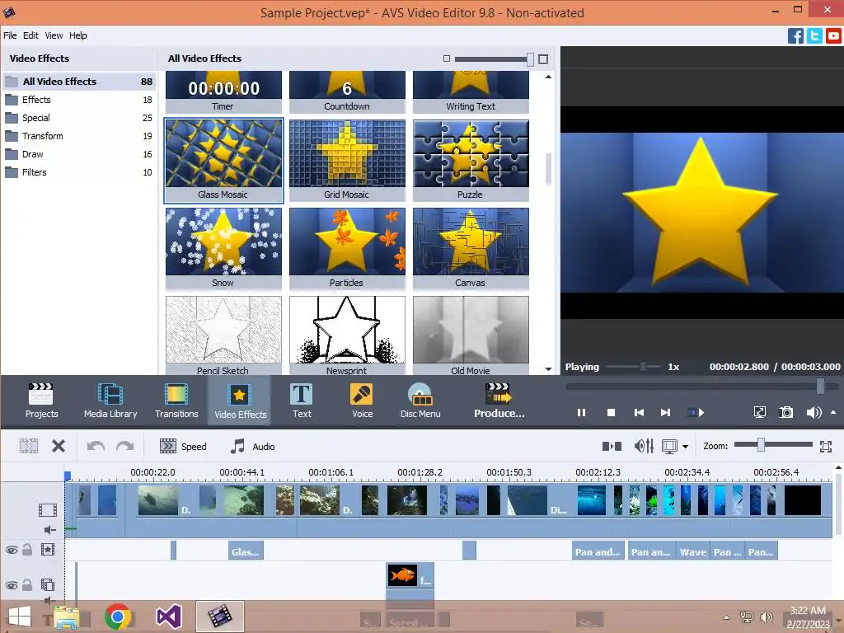Click the storyboard view monitor icon

[669, 446]
